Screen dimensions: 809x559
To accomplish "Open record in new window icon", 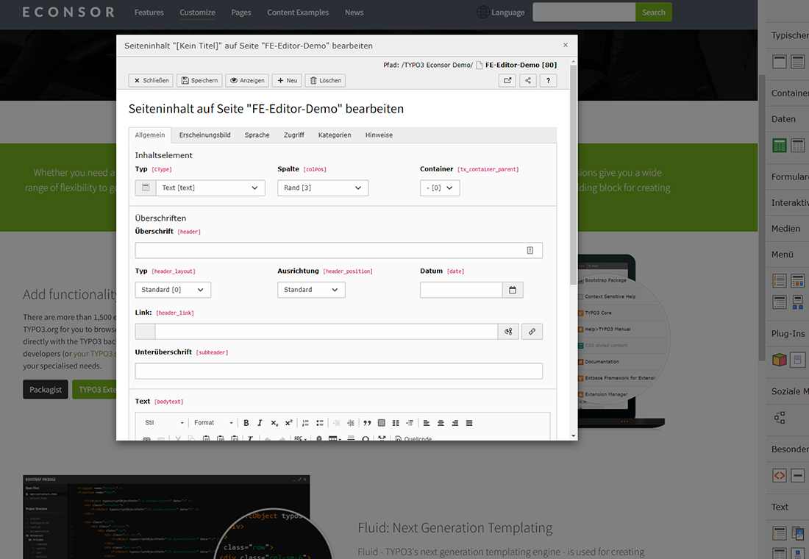I will [x=507, y=80].
